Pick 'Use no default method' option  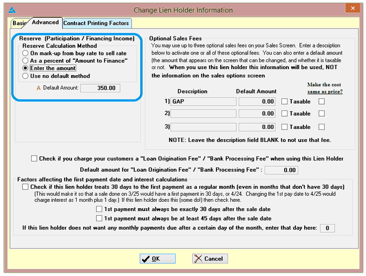56,76
